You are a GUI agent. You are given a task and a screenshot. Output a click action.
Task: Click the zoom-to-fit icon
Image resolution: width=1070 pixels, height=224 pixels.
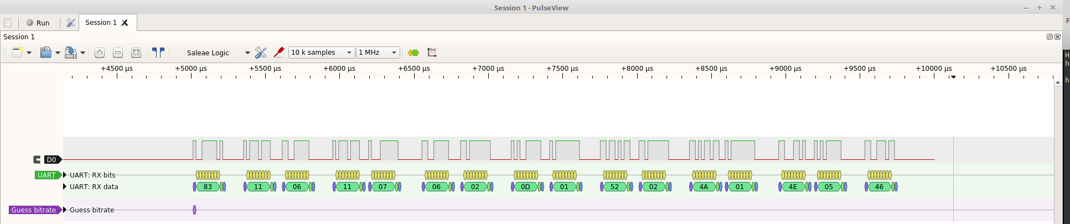pyautogui.click(x=136, y=53)
